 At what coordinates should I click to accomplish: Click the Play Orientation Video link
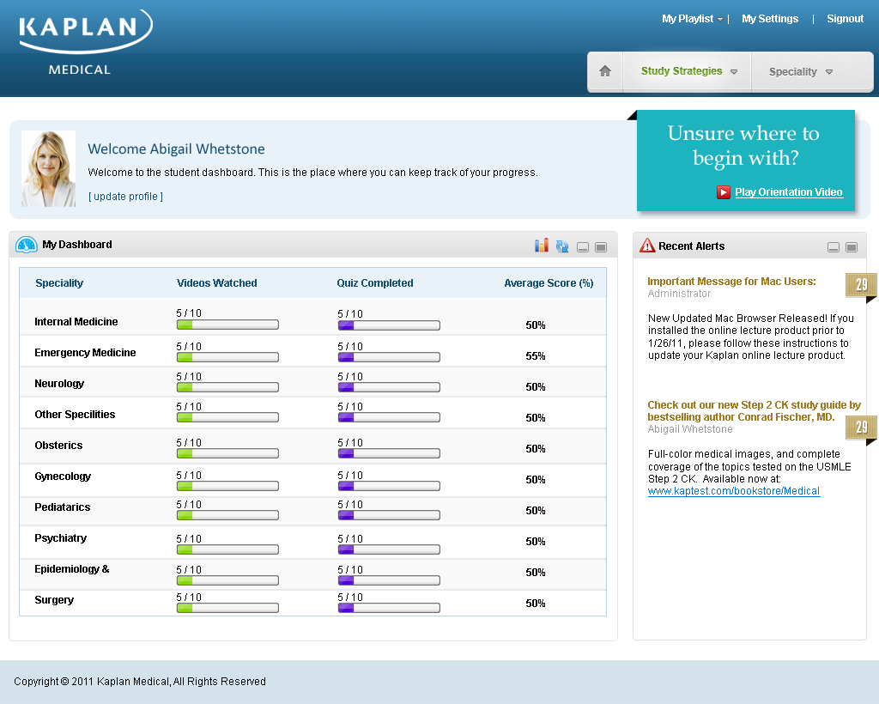click(789, 192)
